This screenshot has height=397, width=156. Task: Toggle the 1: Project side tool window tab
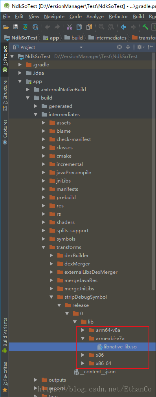[5, 59]
